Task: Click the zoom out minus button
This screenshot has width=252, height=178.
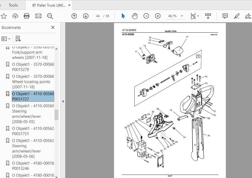Action: coord(146,16)
